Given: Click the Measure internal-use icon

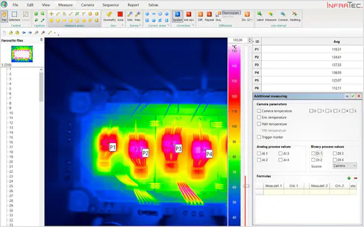Looking at the screenshot, I should (x=271, y=16).
